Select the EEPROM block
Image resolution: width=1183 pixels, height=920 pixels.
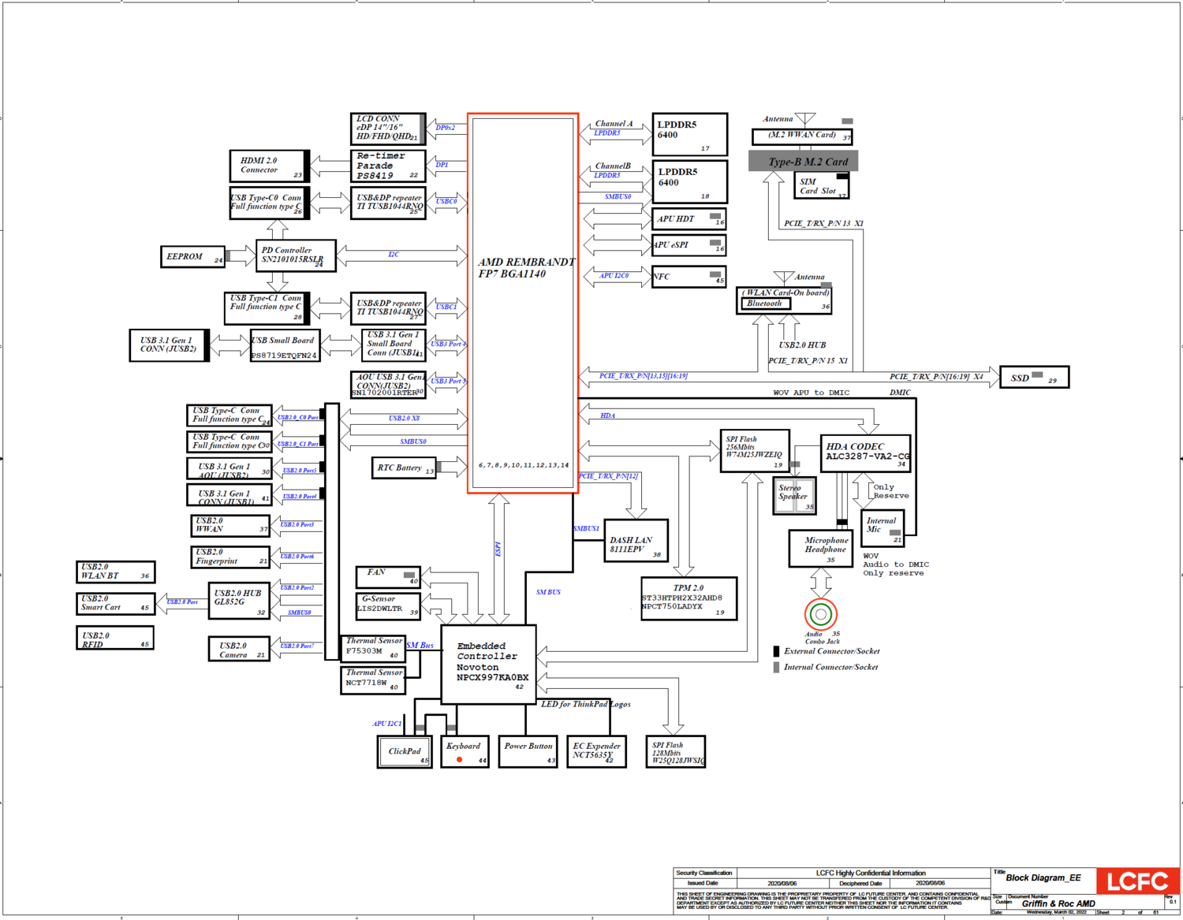click(192, 257)
